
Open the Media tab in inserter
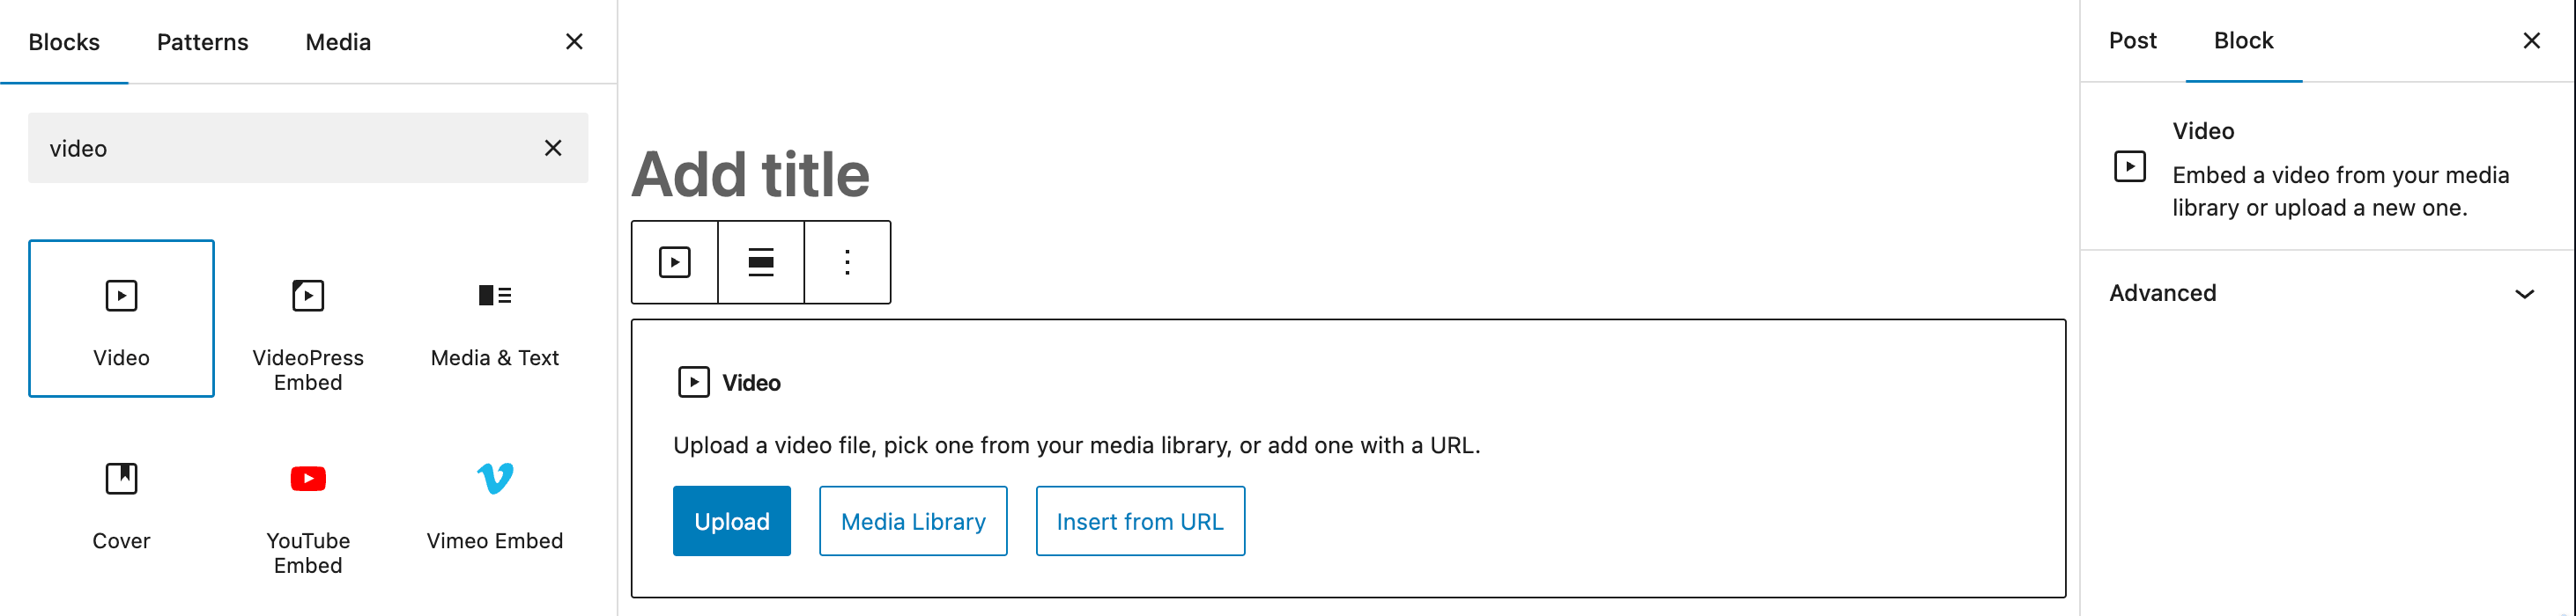click(338, 42)
